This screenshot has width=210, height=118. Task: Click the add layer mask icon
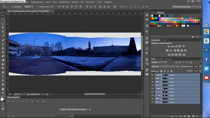(x=180, y=117)
